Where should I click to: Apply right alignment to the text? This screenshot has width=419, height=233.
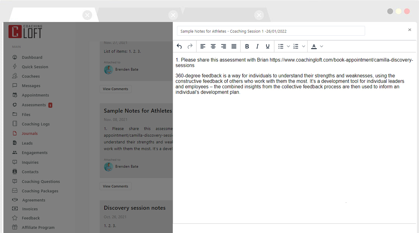pos(224,46)
